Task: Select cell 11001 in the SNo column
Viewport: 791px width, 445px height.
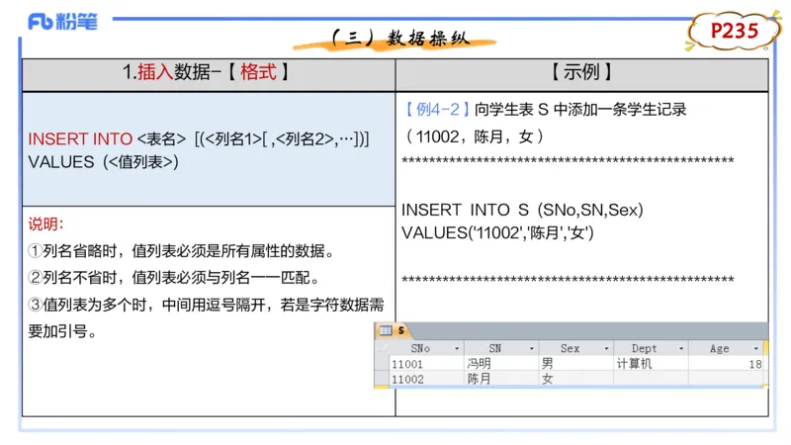Action: click(x=426, y=364)
